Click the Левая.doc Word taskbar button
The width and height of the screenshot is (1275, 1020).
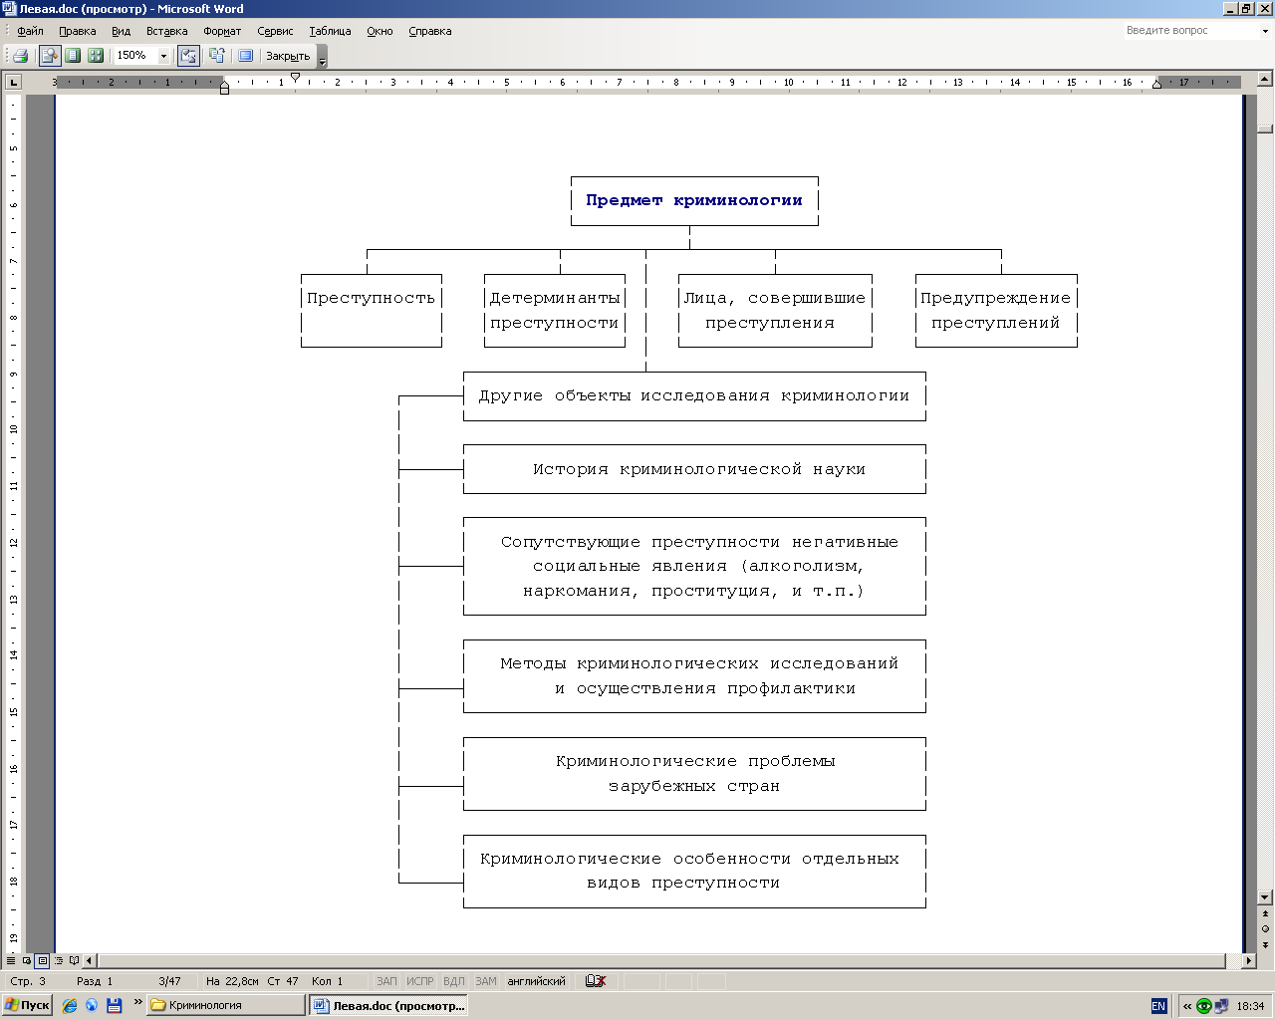click(389, 1006)
